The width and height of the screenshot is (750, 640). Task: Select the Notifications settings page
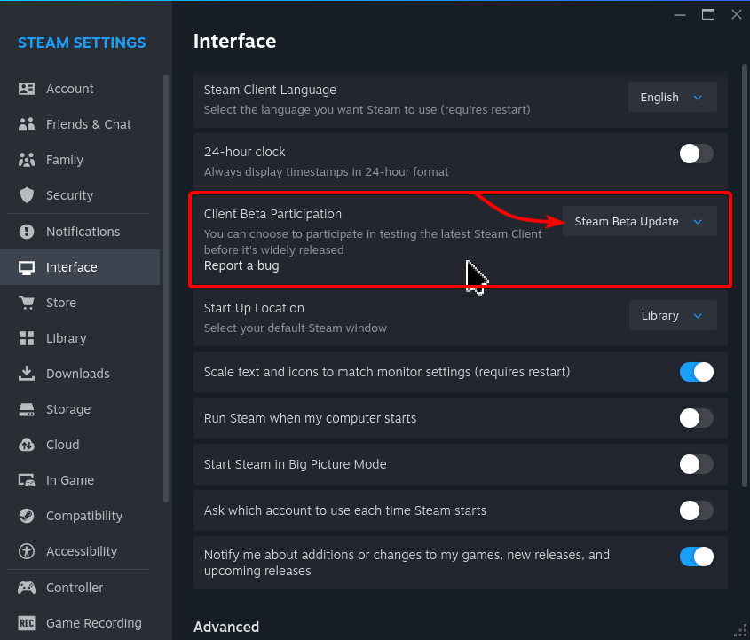pos(80,232)
